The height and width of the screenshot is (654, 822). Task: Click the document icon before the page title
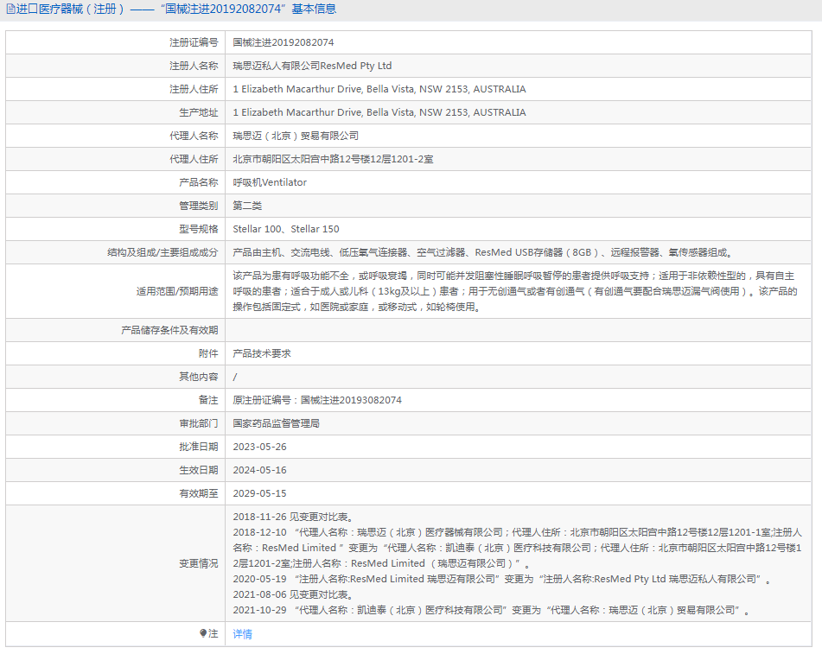click(12, 9)
